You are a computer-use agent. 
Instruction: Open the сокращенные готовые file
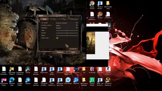click(x=20, y=71)
